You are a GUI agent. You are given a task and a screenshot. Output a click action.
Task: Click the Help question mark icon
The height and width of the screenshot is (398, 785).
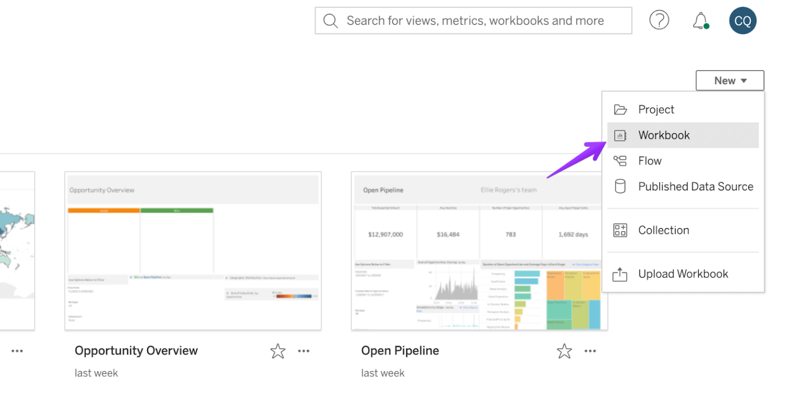click(x=659, y=20)
